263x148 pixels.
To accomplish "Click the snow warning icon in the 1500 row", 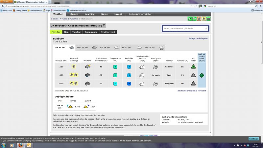I will coord(74,67).
